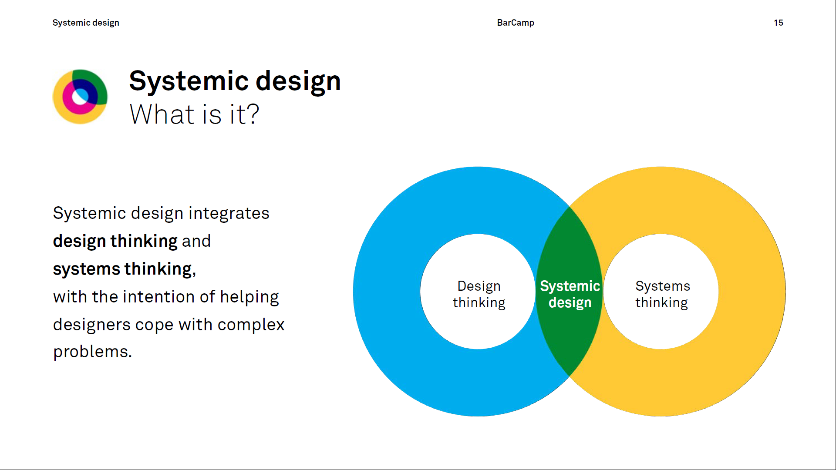Click the multicolored concentric circles logo
The width and height of the screenshot is (836, 470).
(x=80, y=97)
